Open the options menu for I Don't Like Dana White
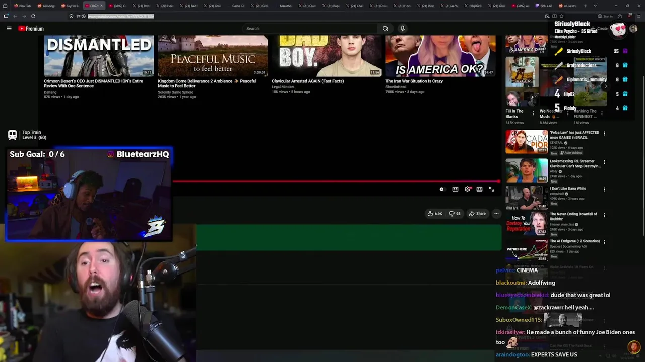Image resolution: width=645 pixels, height=362 pixels. click(x=604, y=190)
